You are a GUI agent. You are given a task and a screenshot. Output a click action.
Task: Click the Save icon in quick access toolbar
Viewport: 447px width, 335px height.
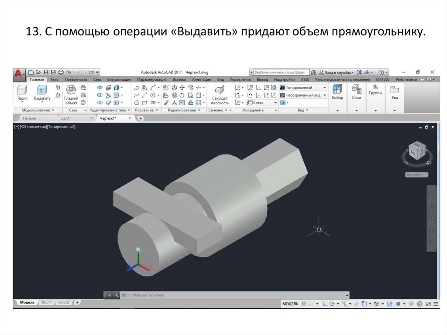click(45, 72)
